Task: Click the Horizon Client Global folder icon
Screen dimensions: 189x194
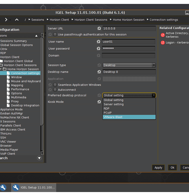Action: 1,61
